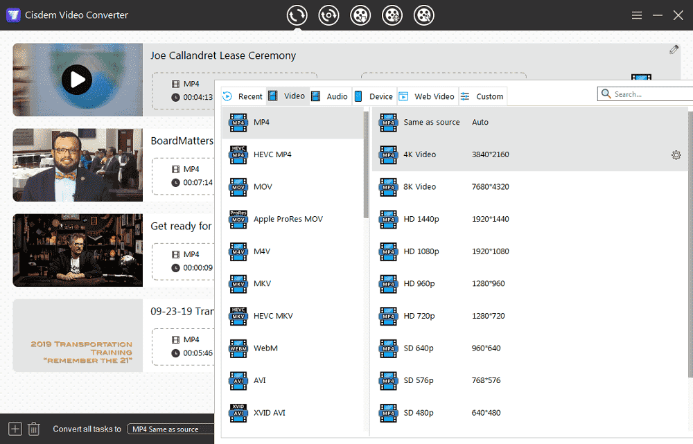Viewport: 693px width, 444px height.
Task: Select WebM format
Action: click(292, 348)
